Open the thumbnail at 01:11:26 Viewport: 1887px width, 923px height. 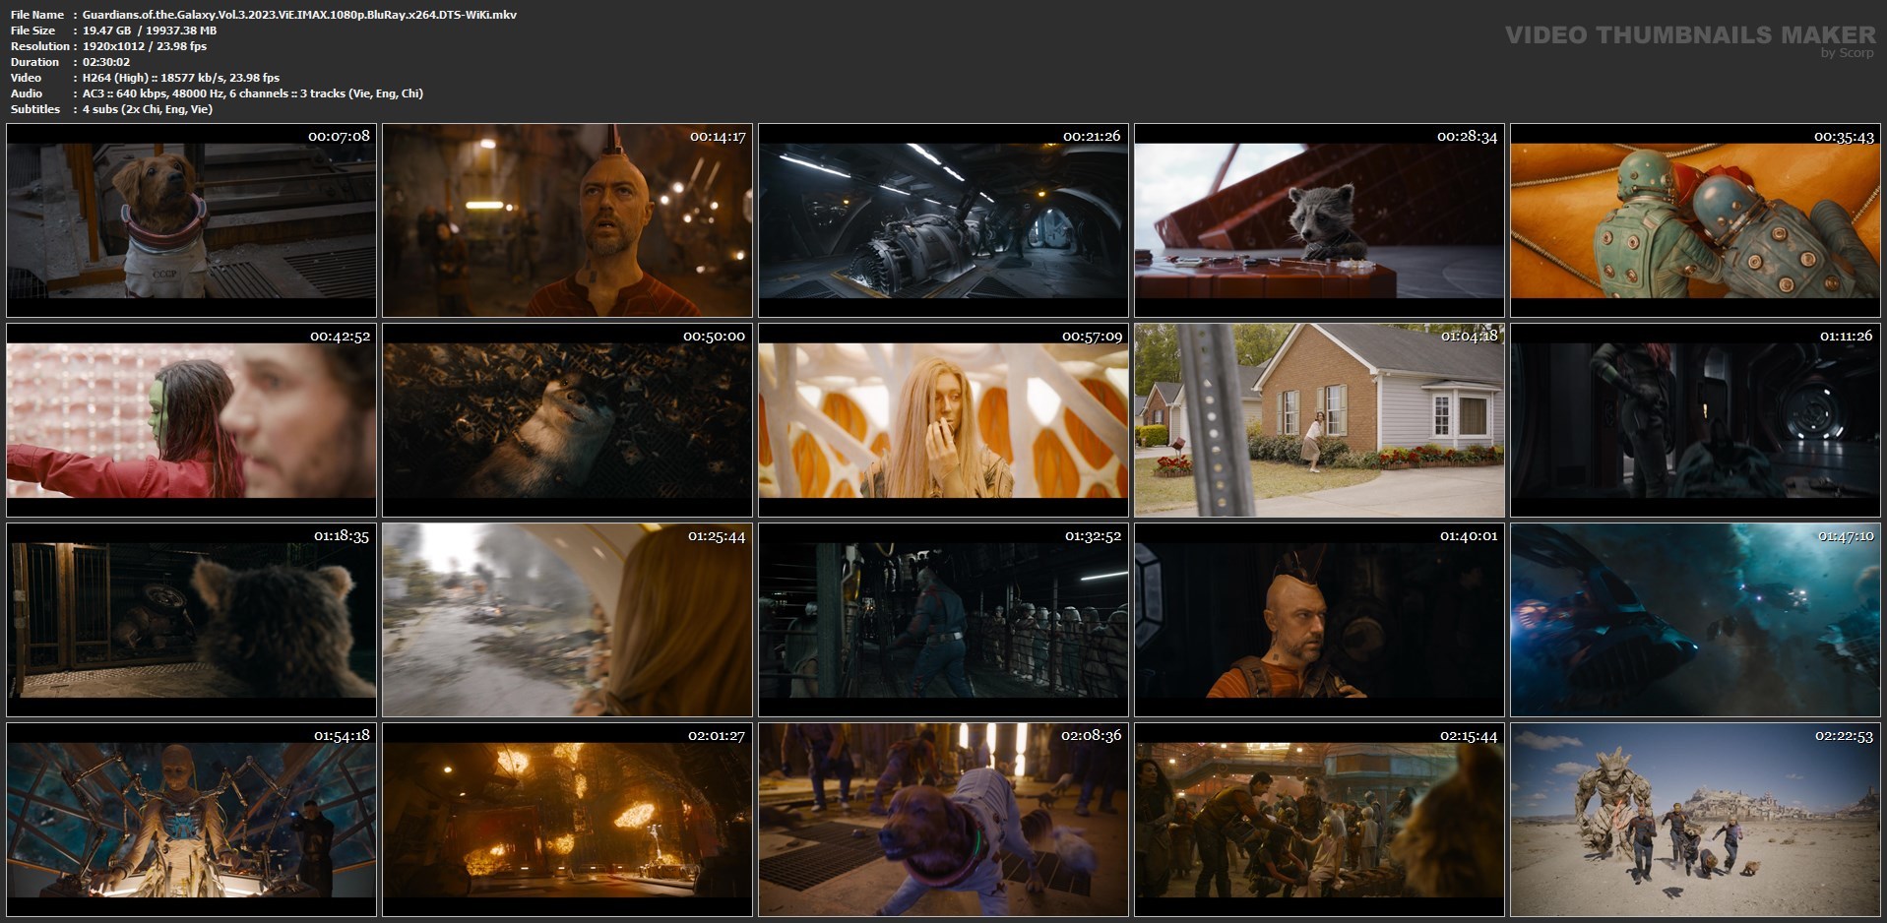pos(1695,420)
